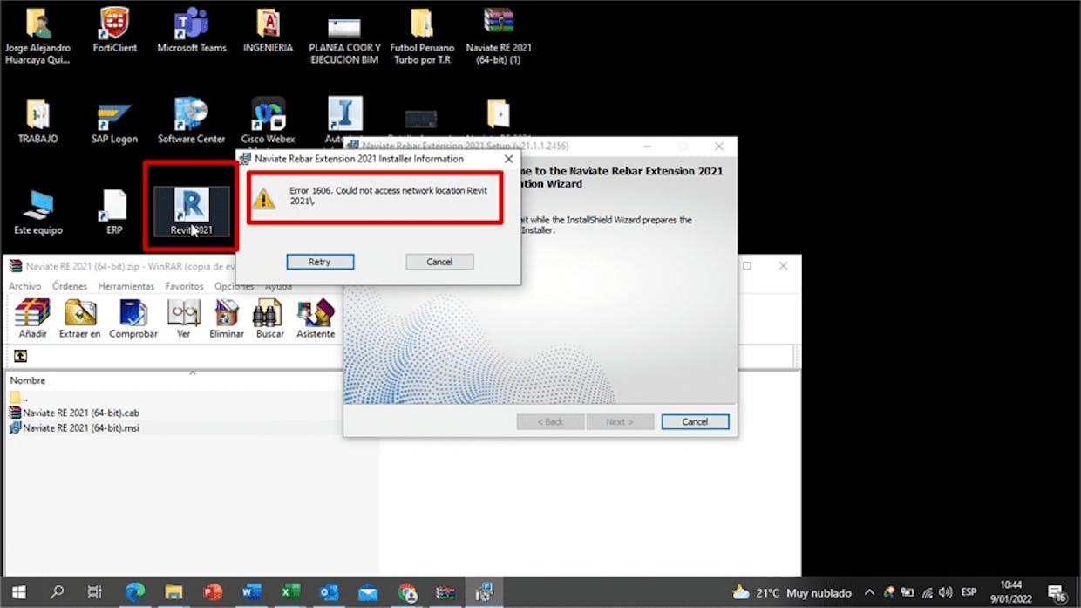The height and width of the screenshot is (608, 1081).
Task: Select the Cisco Webex desktop shortcut
Action: tap(269, 122)
